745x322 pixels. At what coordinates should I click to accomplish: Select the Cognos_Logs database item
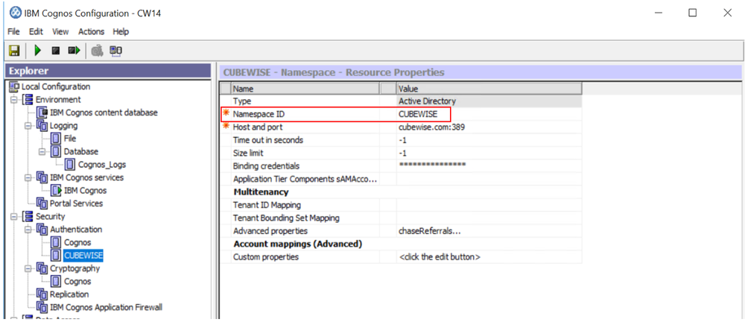tap(103, 165)
